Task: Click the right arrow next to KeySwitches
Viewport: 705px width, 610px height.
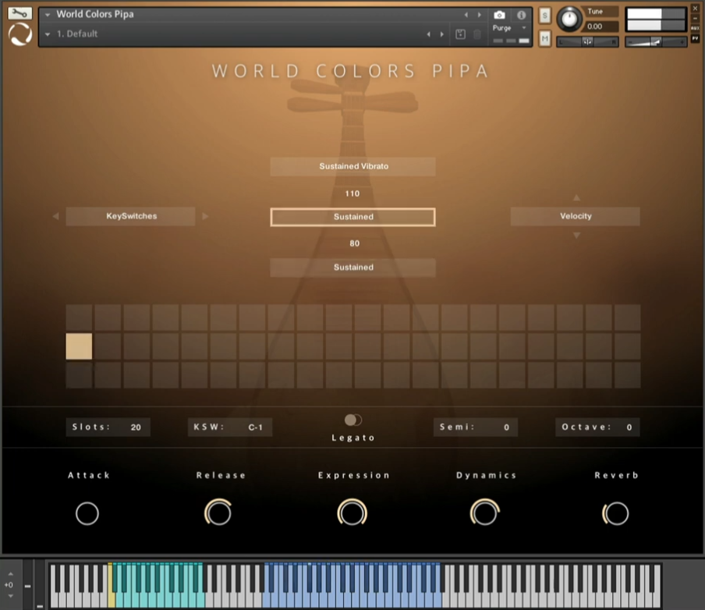Action: pyautogui.click(x=205, y=216)
